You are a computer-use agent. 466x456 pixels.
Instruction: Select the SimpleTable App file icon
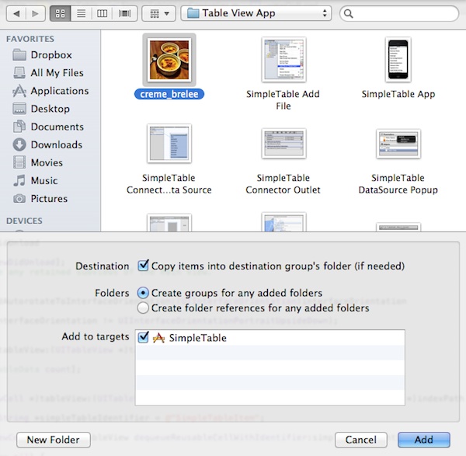click(x=398, y=61)
